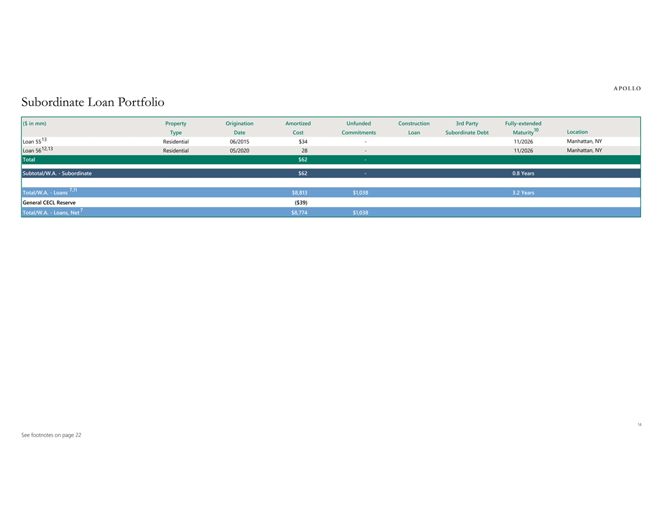Click the Fully-extended Maturity column header
Image resolution: width=661 pixels, height=511 pixels.
tap(523, 128)
